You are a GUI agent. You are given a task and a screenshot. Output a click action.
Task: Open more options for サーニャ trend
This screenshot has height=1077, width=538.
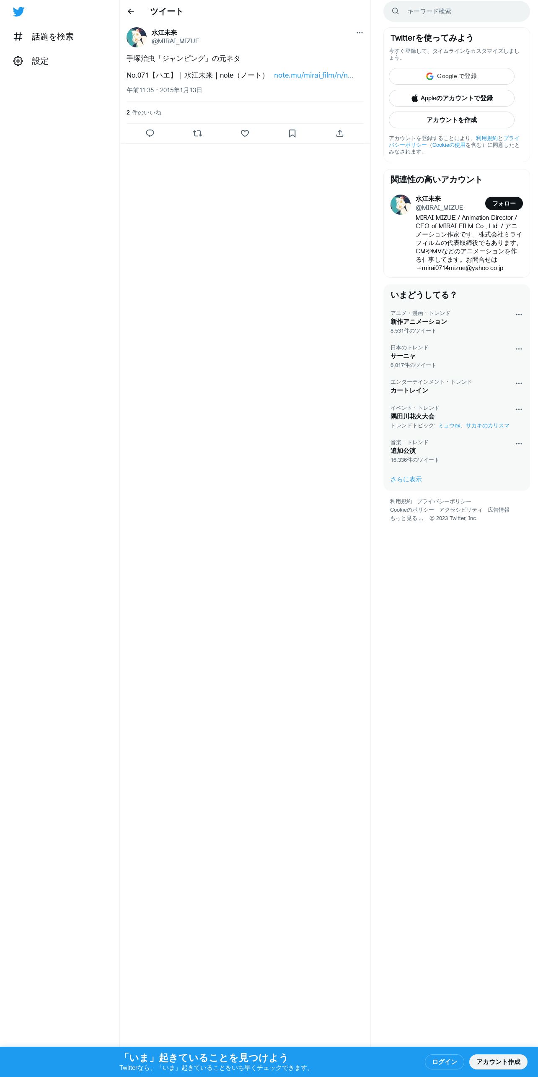(x=519, y=349)
